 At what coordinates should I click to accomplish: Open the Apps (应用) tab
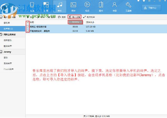coord(46,7)
